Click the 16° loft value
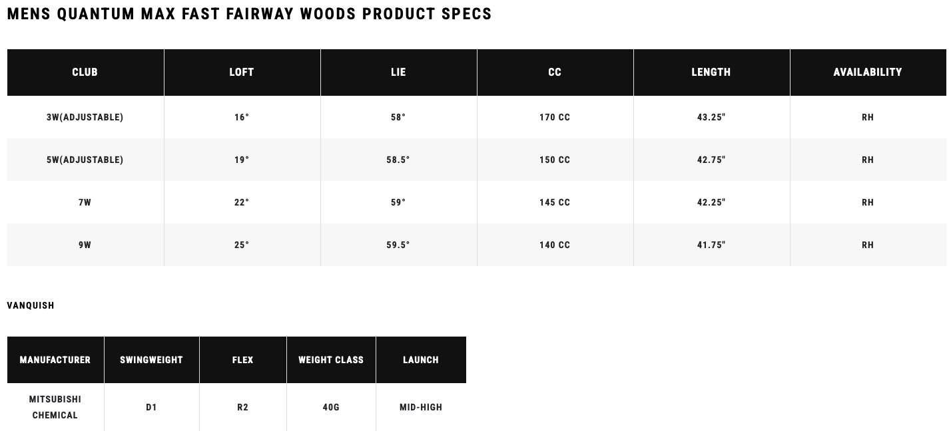Viewport: 951px width, 443px height. pyautogui.click(x=242, y=117)
